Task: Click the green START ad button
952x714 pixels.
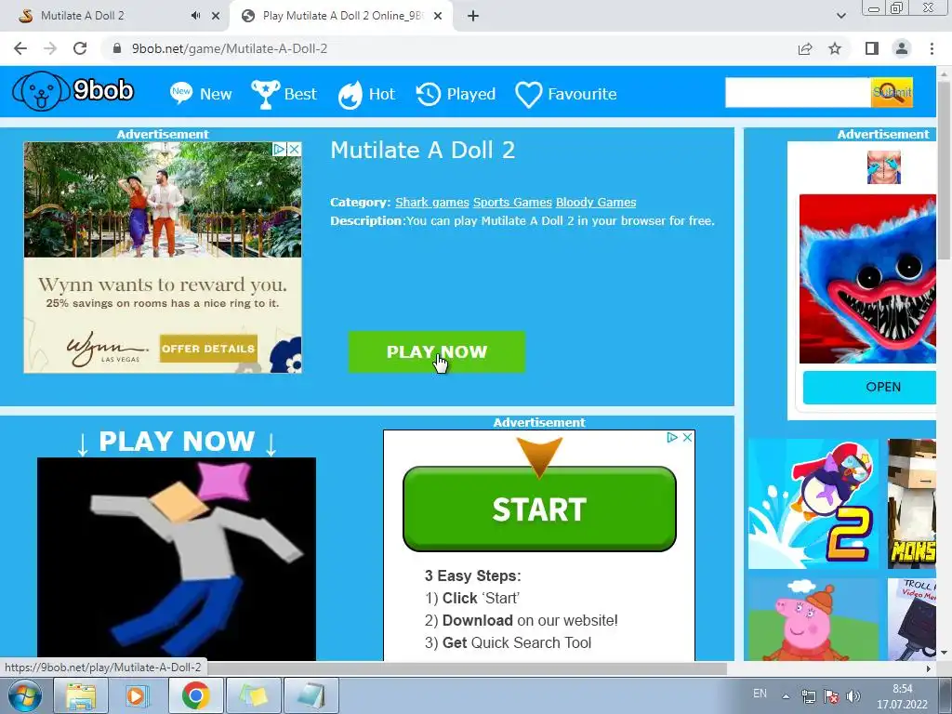Action: [539, 509]
